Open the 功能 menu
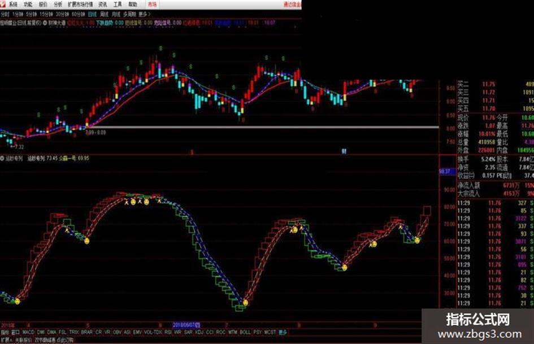Image resolution: width=534 pixels, height=344 pixels. 28,5
